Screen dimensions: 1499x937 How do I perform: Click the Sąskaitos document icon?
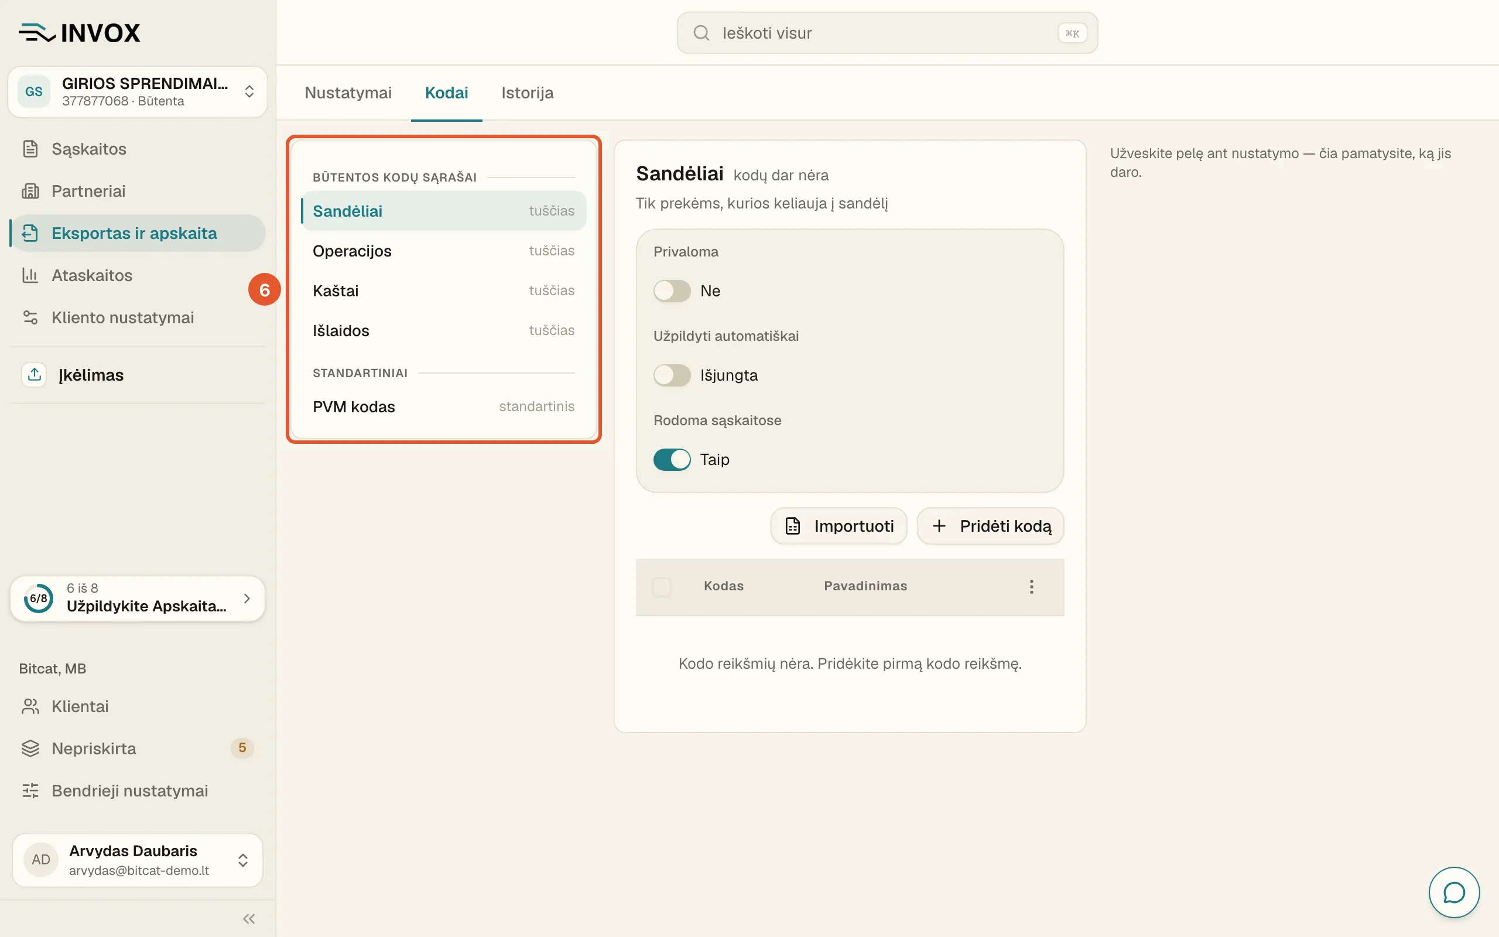pyautogui.click(x=30, y=149)
